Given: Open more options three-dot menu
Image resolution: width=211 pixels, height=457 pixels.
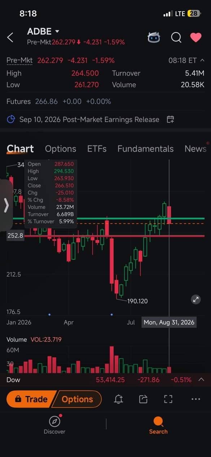Looking at the screenshot, I should point(196,399).
